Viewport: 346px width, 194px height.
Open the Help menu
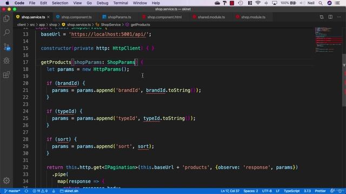coord(156,3)
